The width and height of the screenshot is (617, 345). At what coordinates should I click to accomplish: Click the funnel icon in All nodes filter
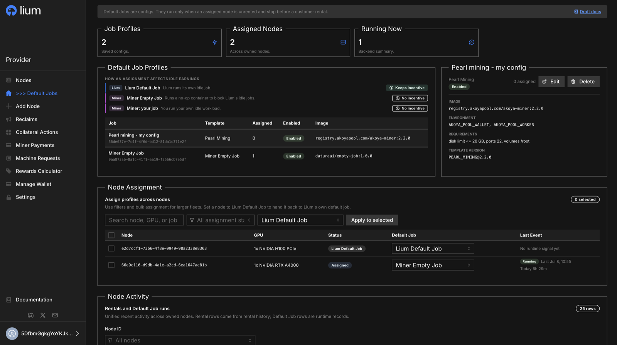coord(110,340)
